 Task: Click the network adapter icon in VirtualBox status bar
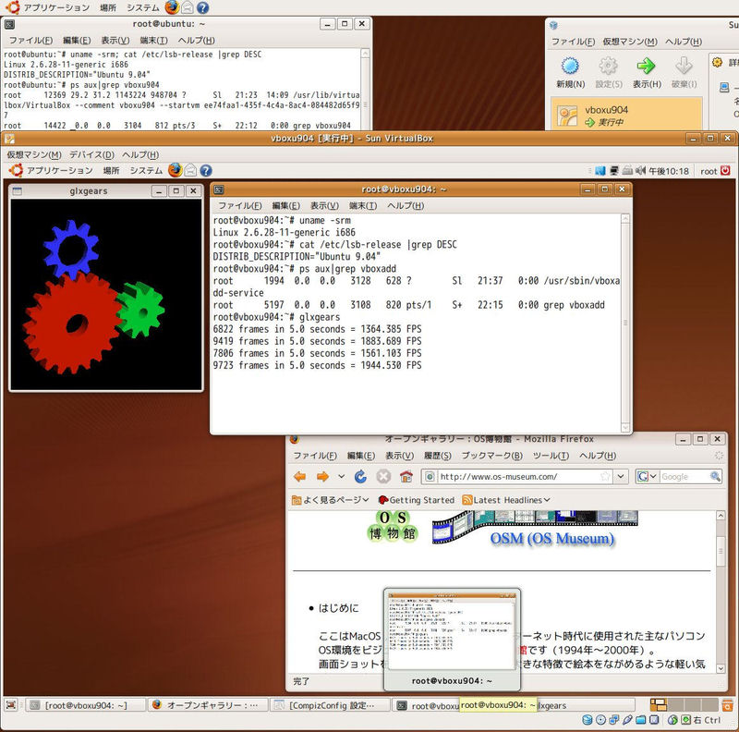[x=614, y=720]
